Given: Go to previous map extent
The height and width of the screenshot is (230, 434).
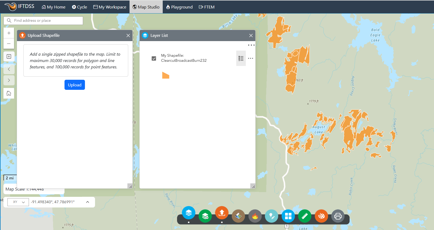Looking at the screenshot, I should click(x=9, y=69).
